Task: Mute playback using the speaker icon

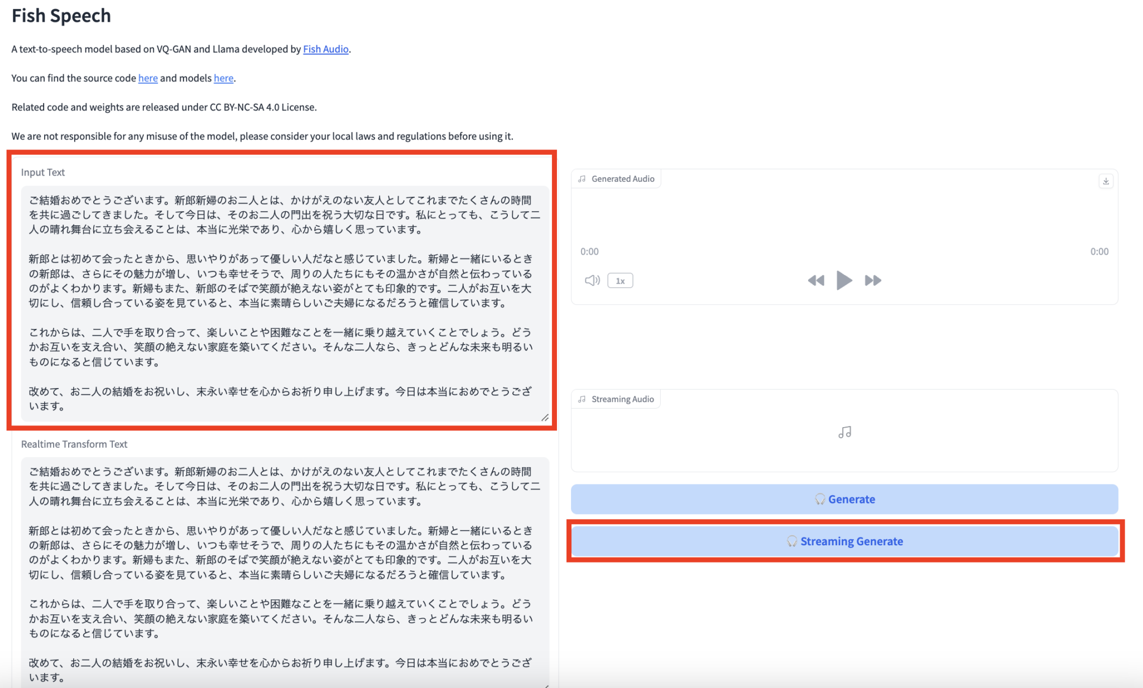Action: pyautogui.click(x=591, y=280)
